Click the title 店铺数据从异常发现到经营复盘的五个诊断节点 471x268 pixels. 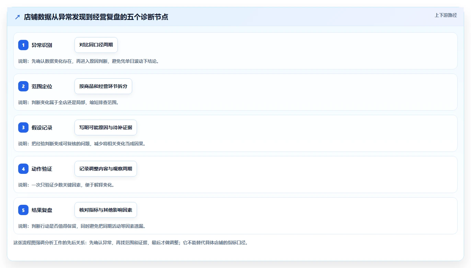(96, 17)
